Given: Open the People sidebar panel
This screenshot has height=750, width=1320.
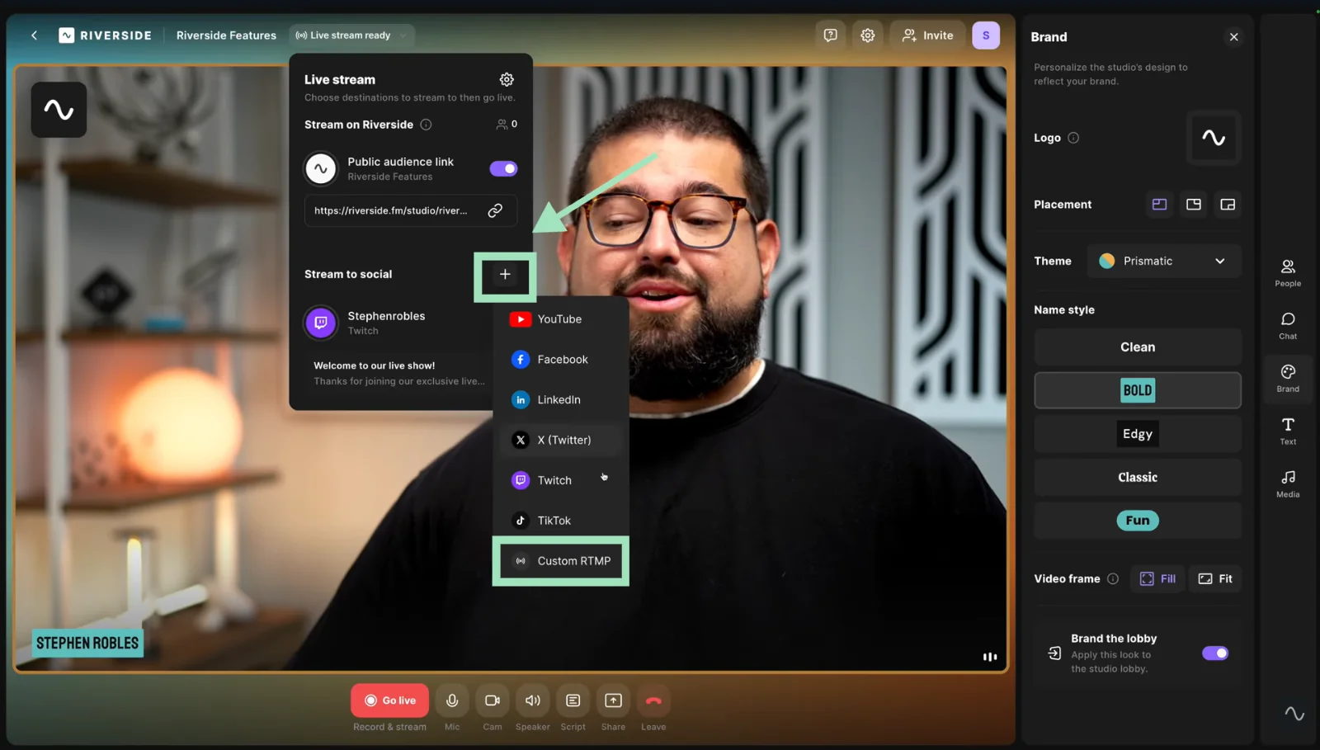Looking at the screenshot, I should pos(1288,272).
